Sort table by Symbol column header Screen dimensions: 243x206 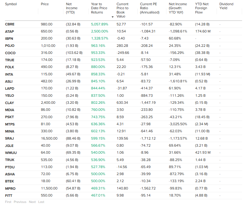pos(11,4)
